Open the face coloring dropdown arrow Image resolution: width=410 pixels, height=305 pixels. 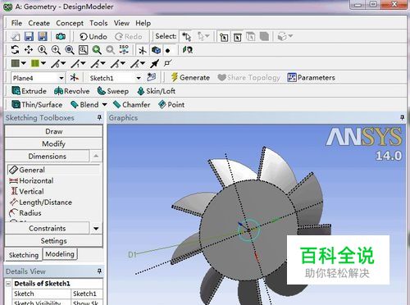coord(24,63)
